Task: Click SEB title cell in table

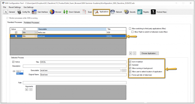Action: pos(116,32)
